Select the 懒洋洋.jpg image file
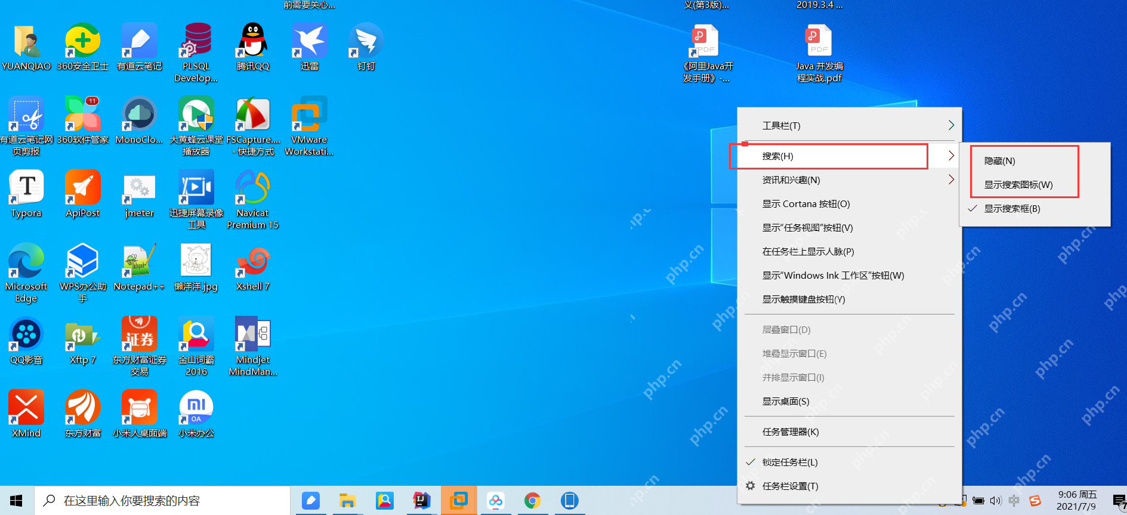Image resolution: width=1127 pixels, height=515 pixels. (196, 261)
